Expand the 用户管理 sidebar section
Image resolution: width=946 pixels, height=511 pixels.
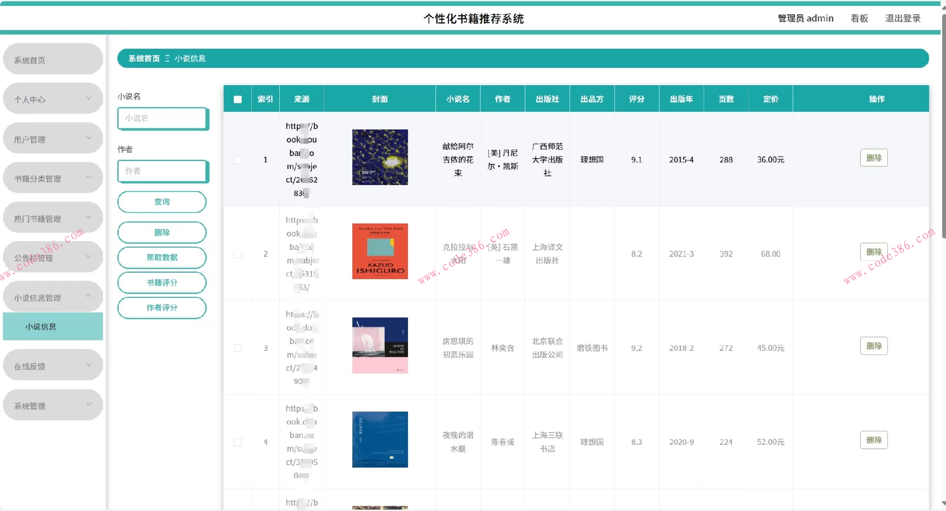[x=53, y=138]
